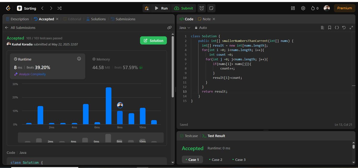Open the settings gear icon
The height and width of the screenshot is (168, 358).
[x=303, y=8]
